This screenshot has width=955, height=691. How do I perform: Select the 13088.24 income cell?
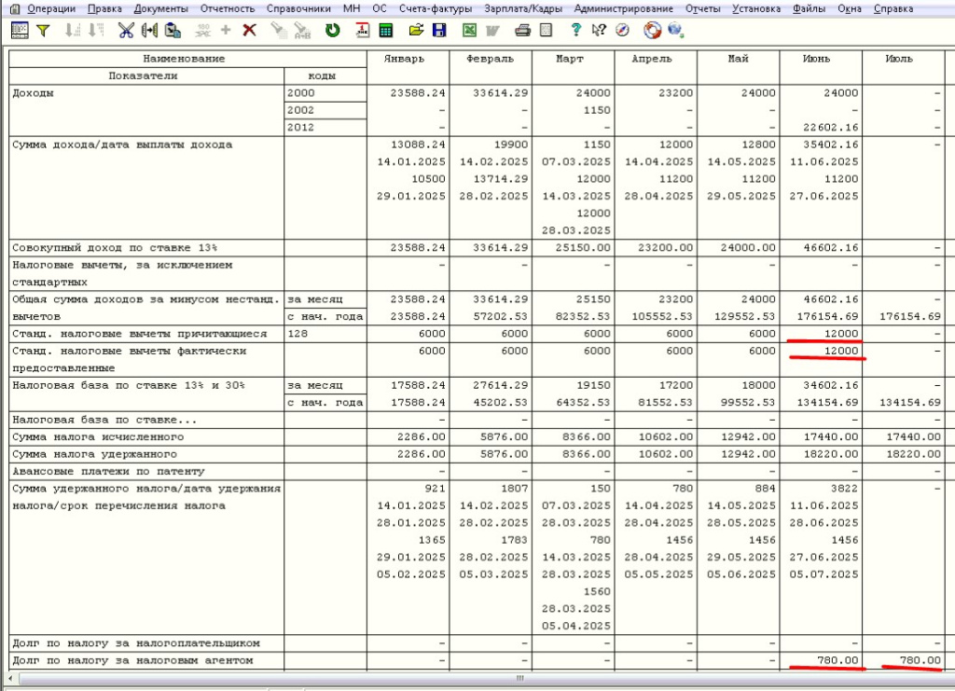point(418,145)
